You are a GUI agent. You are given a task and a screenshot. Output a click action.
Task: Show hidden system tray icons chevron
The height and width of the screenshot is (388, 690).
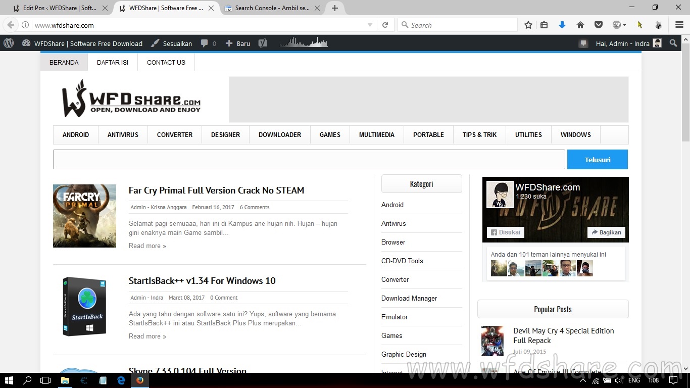point(582,380)
